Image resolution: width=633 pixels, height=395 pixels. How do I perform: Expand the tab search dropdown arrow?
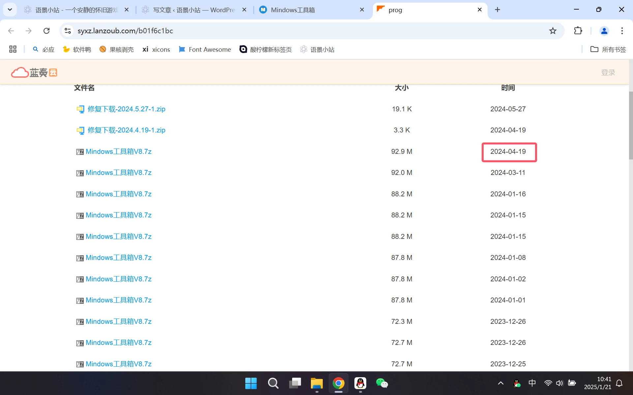coord(10,10)
